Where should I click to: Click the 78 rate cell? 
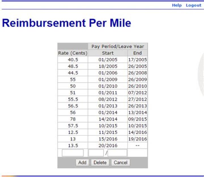click(x=73, y=119)
